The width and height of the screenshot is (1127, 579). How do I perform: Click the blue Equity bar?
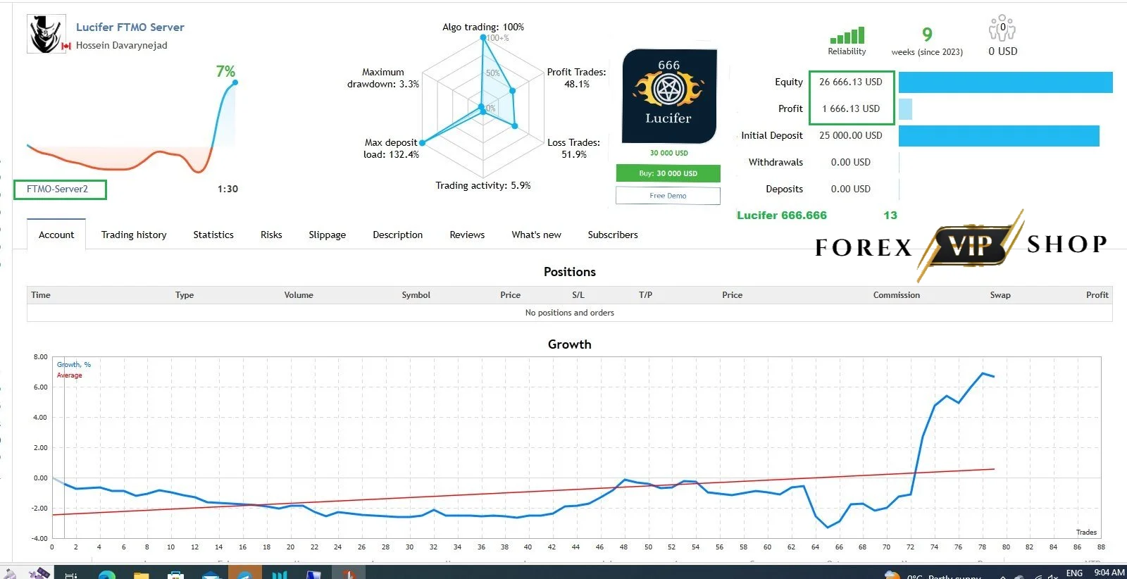(x=1005, y=82)
